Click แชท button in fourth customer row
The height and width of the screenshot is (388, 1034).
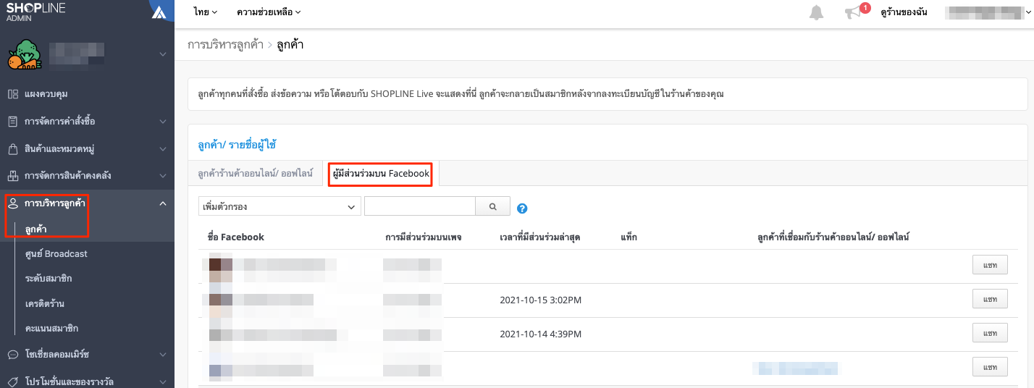(990, 367)
